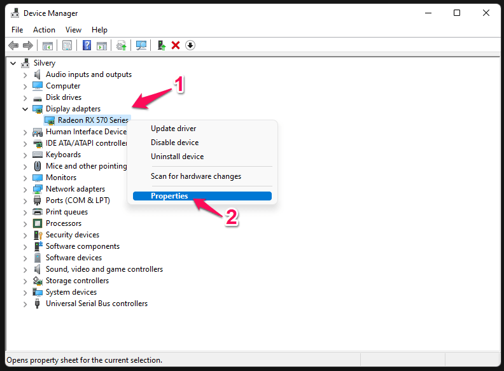Image resolution: width=504 pixels, height=371 pixels.
Task: Expand the Software devices node
Action: 25,258
